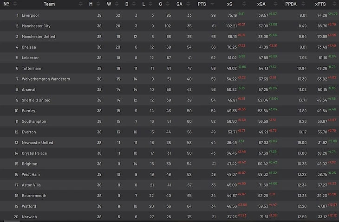
Task: Open the Manchester City team link
Action: 36,26
